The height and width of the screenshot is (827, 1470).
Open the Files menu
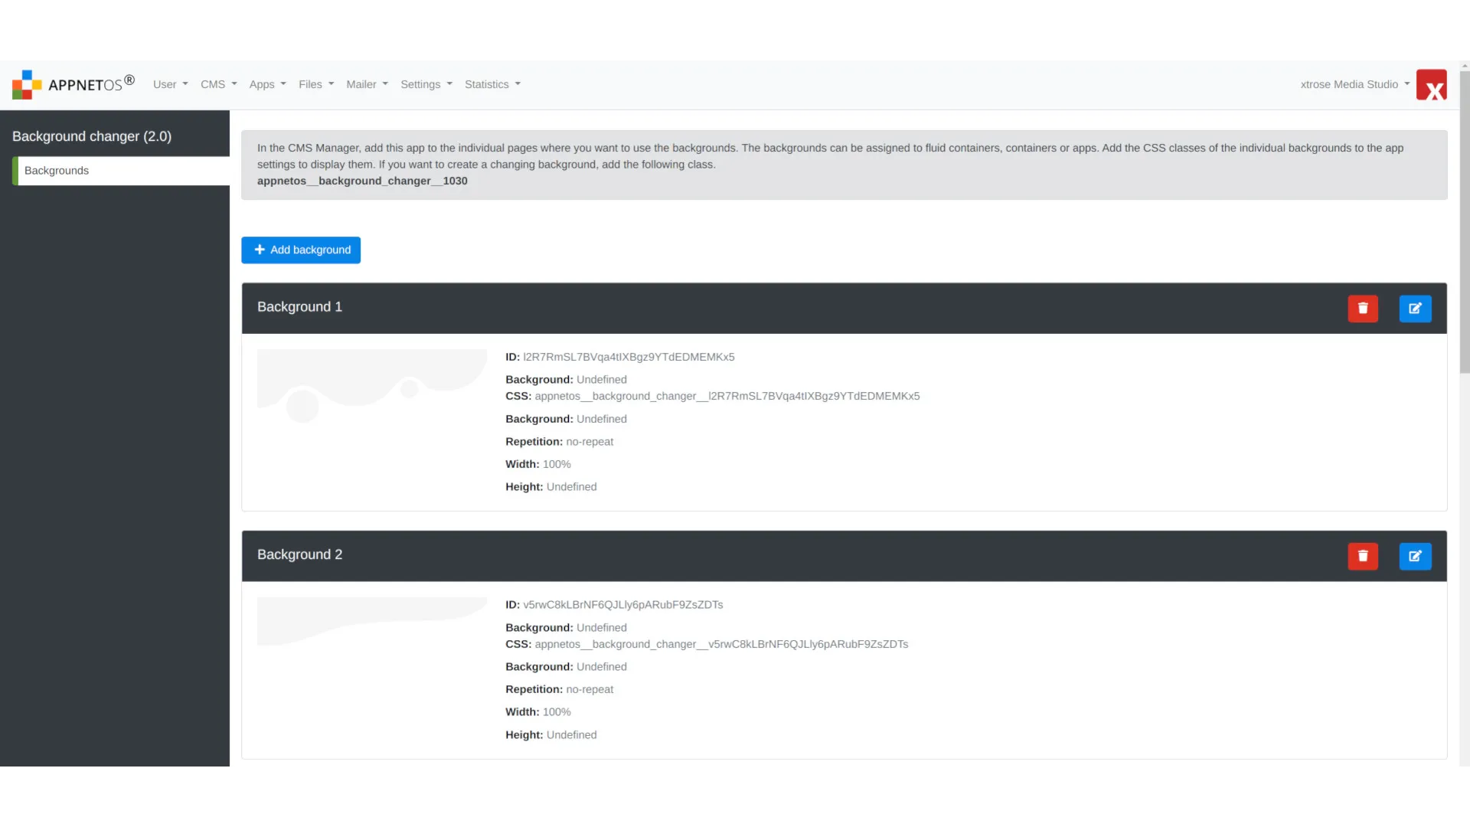(x=315, y=83)
